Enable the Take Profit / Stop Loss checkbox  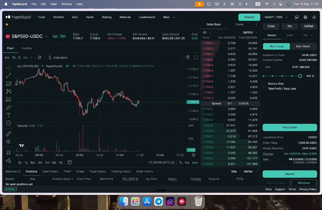[264, 89]
